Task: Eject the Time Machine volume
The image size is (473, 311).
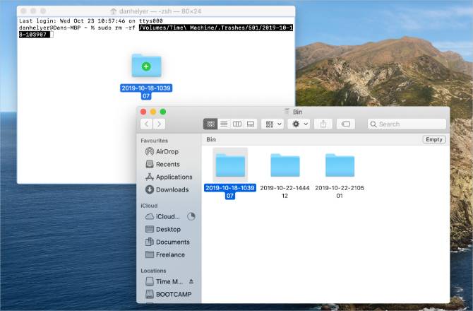Action: click(191, 281)
